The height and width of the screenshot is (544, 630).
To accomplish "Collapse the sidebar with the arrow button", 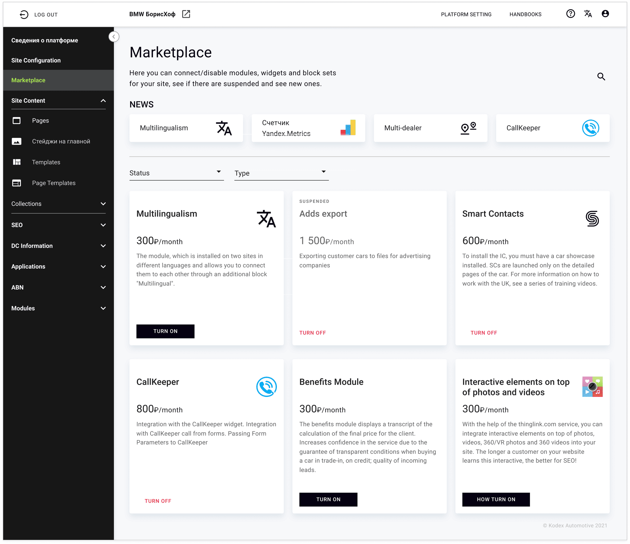I will [x=114, y=37].
